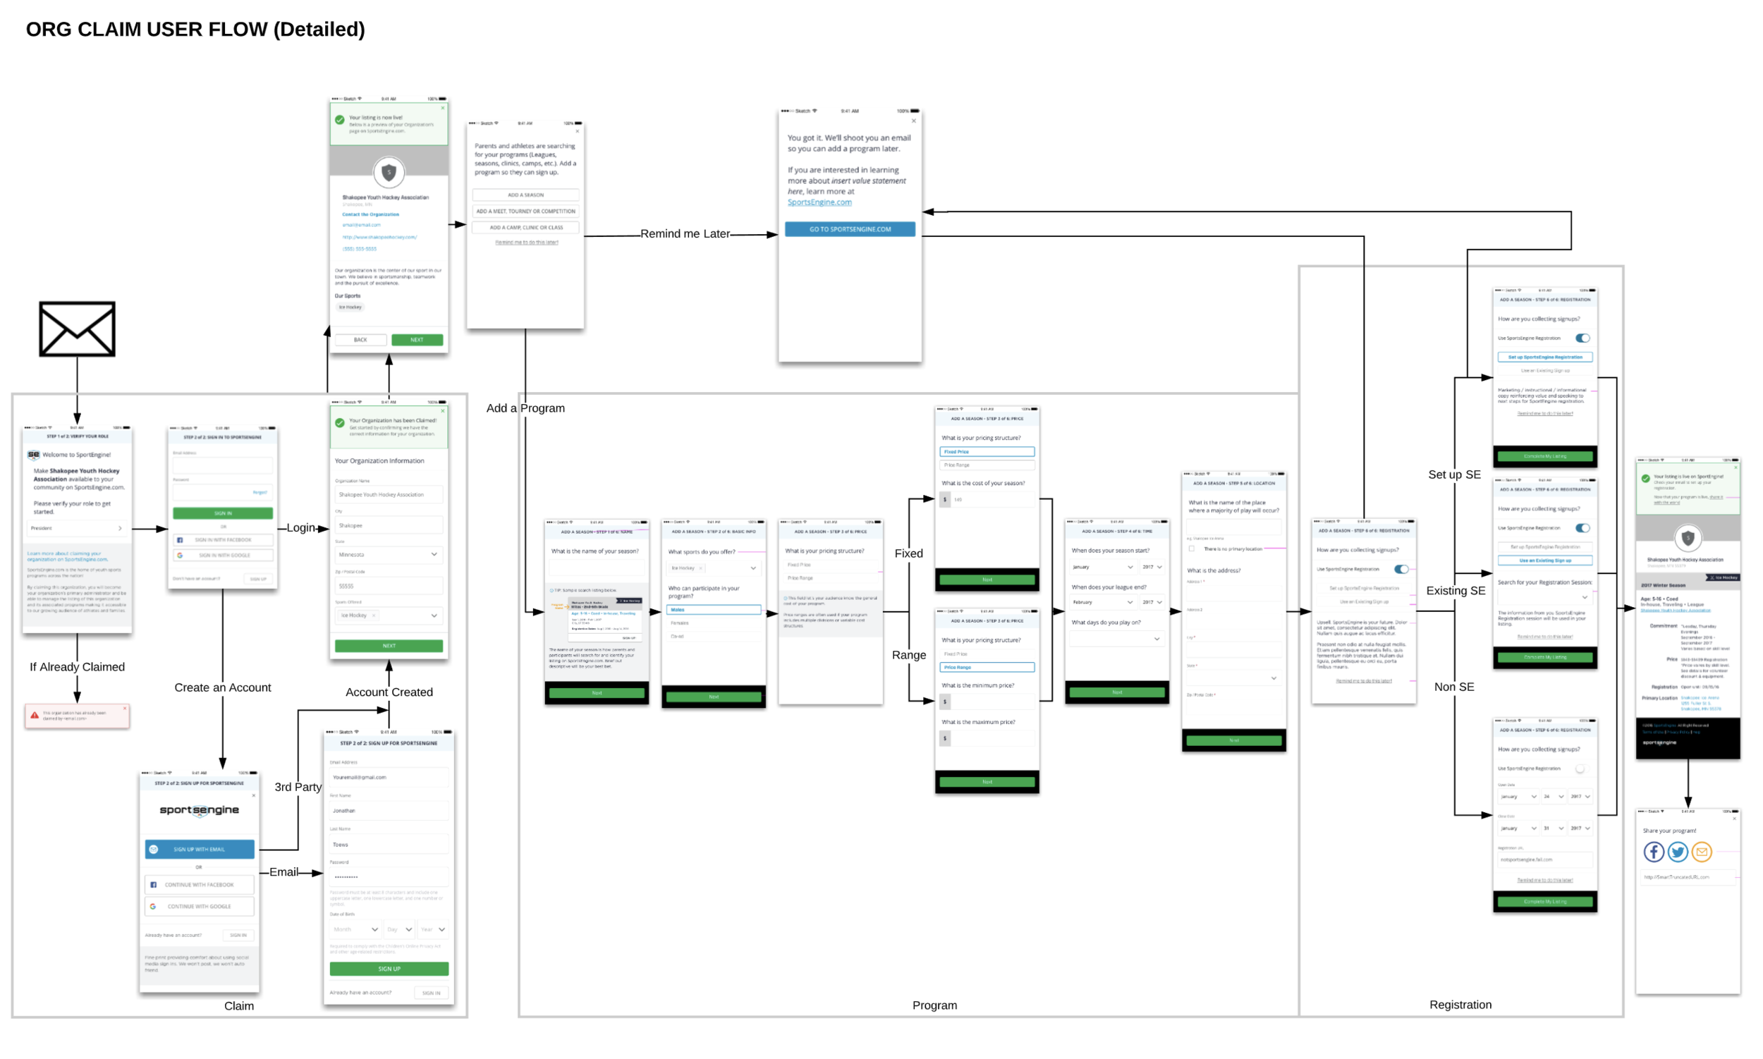Click Back on organization preview screen
This screenshot has height=1059, width=1763.
tap(360, 340)
